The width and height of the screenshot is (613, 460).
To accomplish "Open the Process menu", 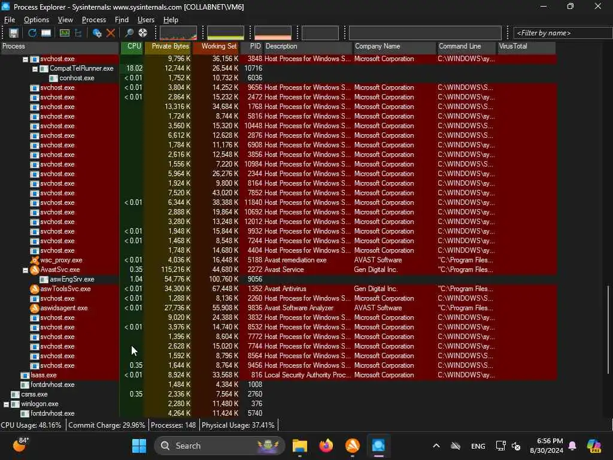I will (94, 20).
